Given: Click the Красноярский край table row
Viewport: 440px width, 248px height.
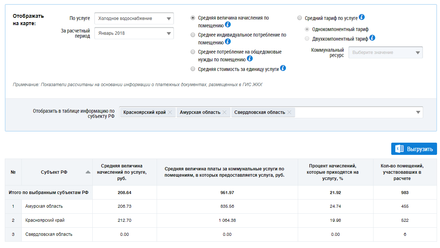Looking at the screenshot, I should 44,220.
